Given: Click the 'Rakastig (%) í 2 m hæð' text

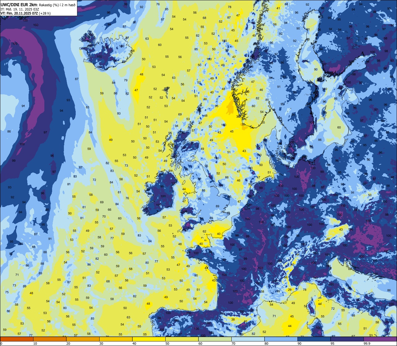Looking at the screenshot, I should pos(57,5).
